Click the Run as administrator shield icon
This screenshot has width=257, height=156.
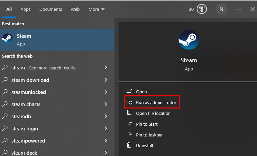(x=129, y=102)
